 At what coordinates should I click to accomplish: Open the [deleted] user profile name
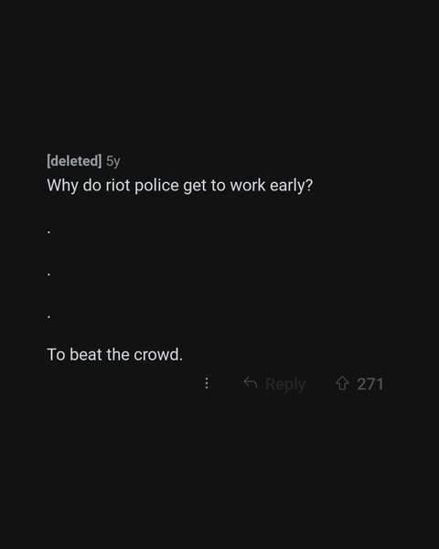tap(74, 161)
